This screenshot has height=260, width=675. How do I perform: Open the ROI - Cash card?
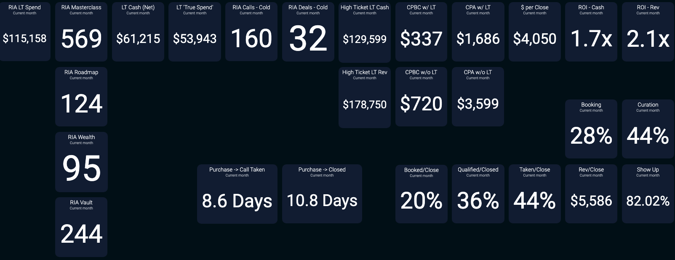(591, 32)
